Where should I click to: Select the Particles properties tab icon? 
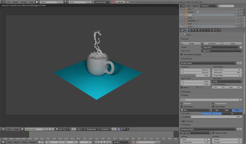pyautogui.click(x=216, y=30)
